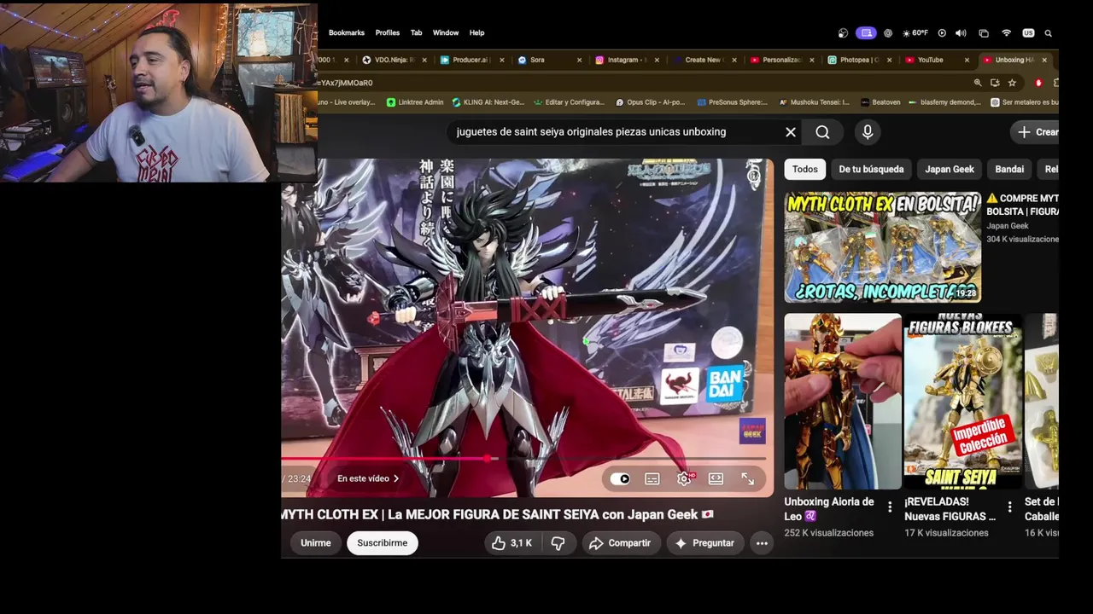Seek using the red video progress bar handle
1093x614 pixels.
point(487,459)
